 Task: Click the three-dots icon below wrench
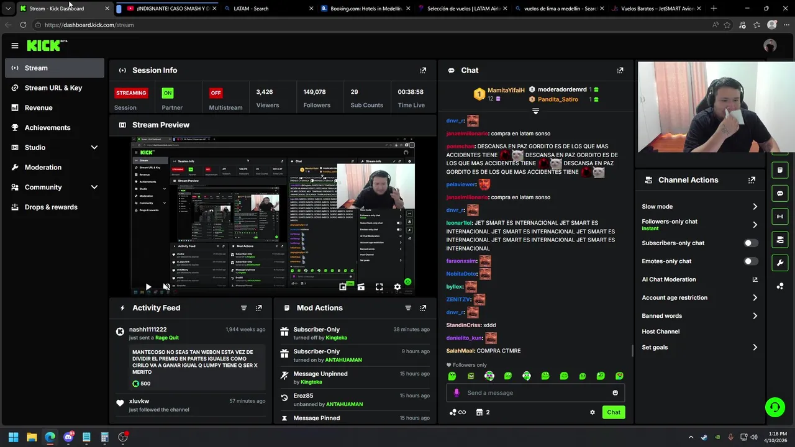click(x=780, y=286)
